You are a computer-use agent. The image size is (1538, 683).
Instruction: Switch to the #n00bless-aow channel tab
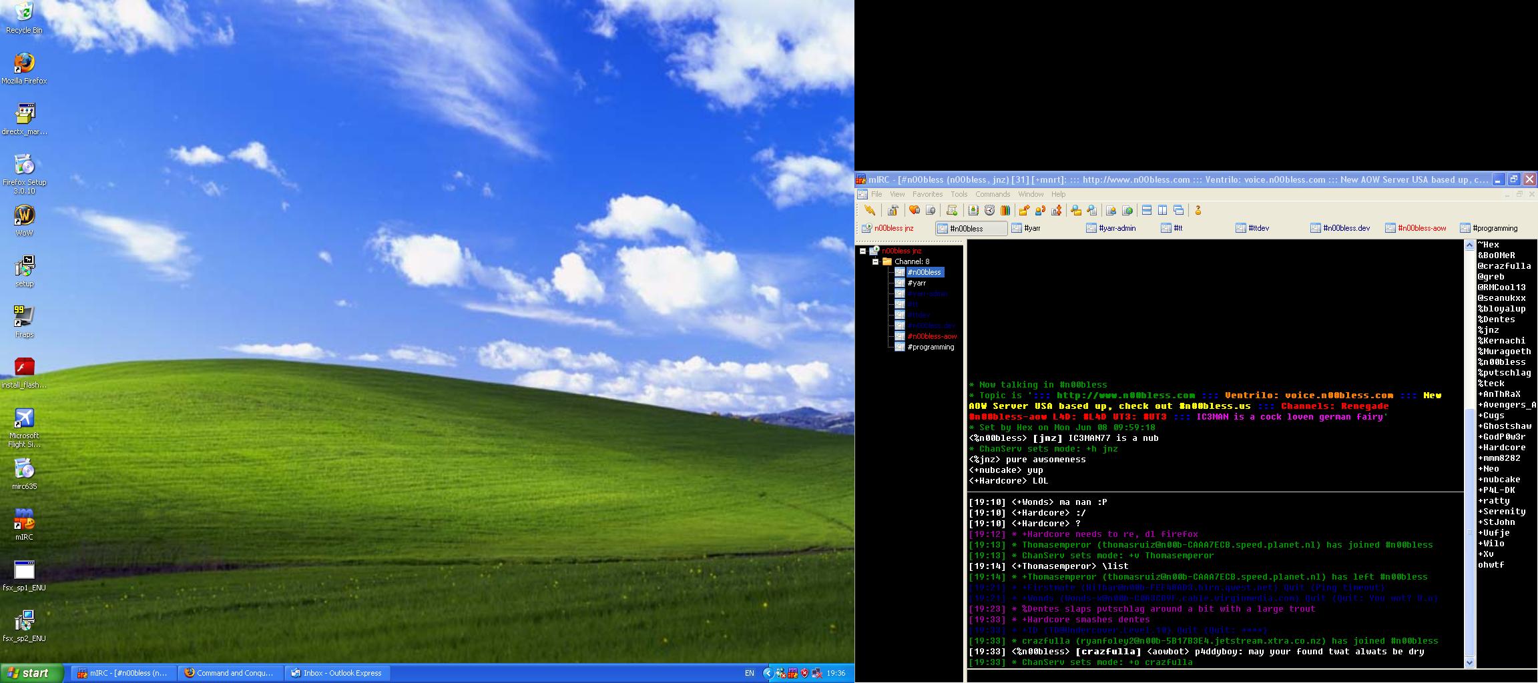click(x=1421, y=228)
